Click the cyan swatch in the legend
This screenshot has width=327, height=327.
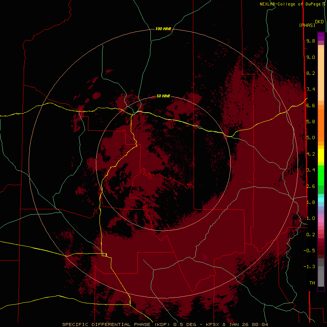(x=321, y=199)
